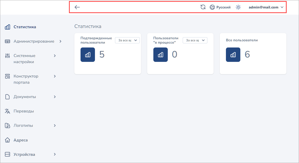Click the Адреса home icon
The height and width of the screenshot is (163, 299).
[x=7, y=140]
